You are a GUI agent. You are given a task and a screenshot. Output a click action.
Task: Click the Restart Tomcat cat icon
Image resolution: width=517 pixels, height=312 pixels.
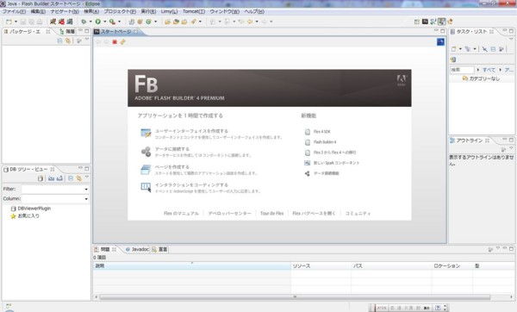click(x=70, y=22)
